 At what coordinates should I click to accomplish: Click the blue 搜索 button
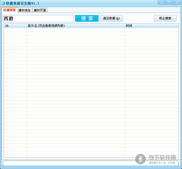(x=87, y=18)
